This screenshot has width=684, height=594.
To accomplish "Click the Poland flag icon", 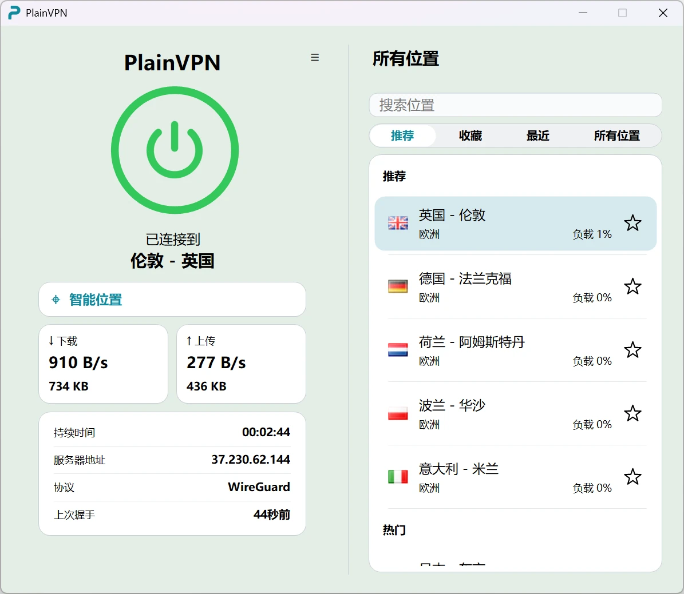I will (x=398, y=413).
